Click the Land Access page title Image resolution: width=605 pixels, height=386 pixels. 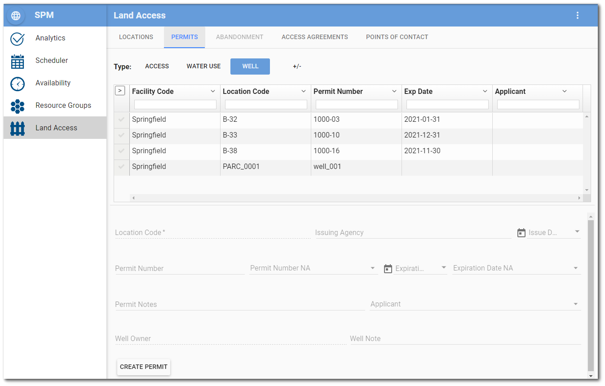140,15
